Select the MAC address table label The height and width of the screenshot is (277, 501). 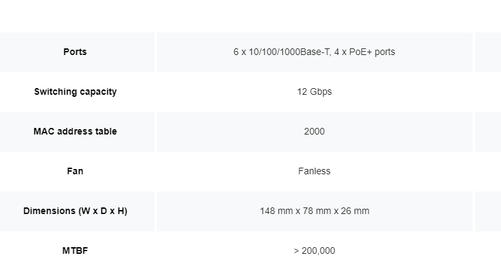click(x=75, y=131)
